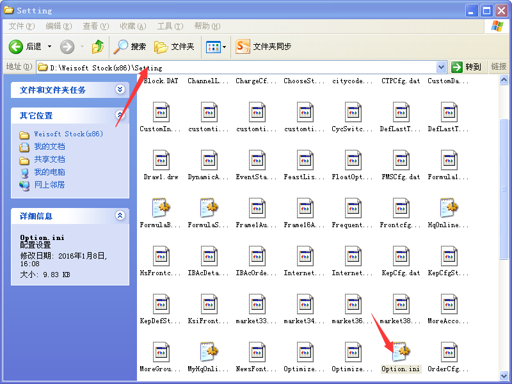Viewport: 512px width, 384px height.
Task: Select the CustomIn file icon
Action: 161,112
